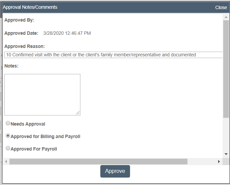Choose the Approved For Payroll radio button

click(x=8, y=148)
